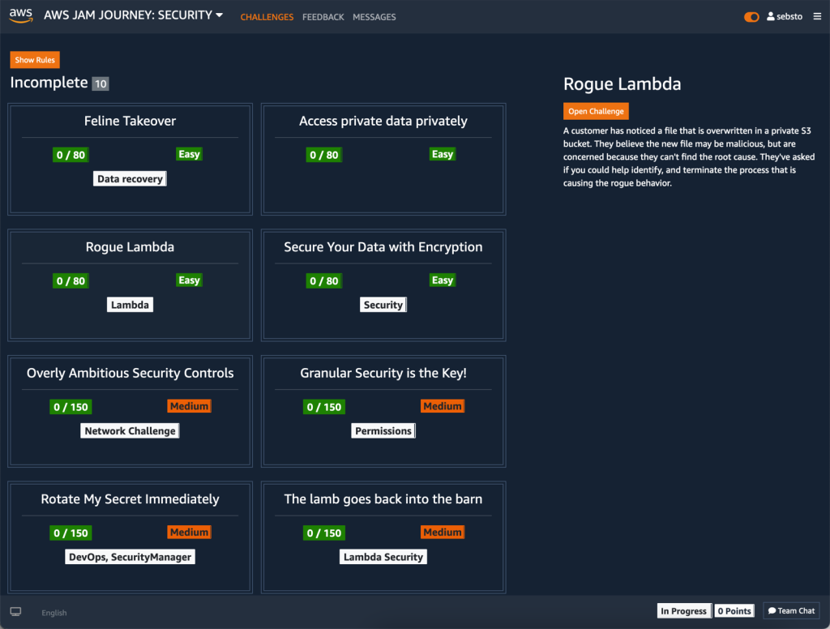This screenshot has width=830, height=629.
Task: Click the Data recovery tag
Action: click(x=130, y=178)
